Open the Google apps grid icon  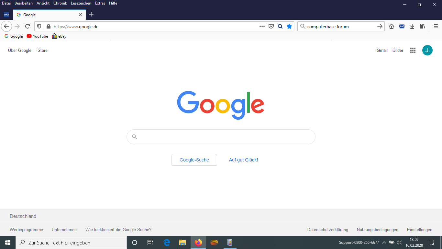click(413, 50)
